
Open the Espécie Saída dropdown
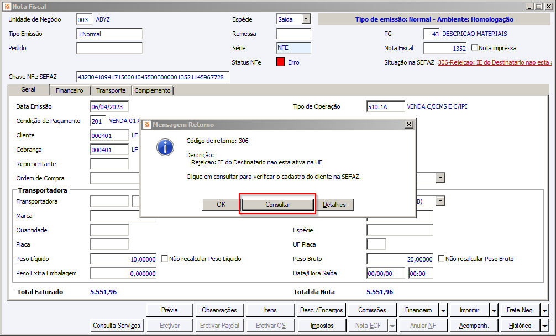(306, 19)
